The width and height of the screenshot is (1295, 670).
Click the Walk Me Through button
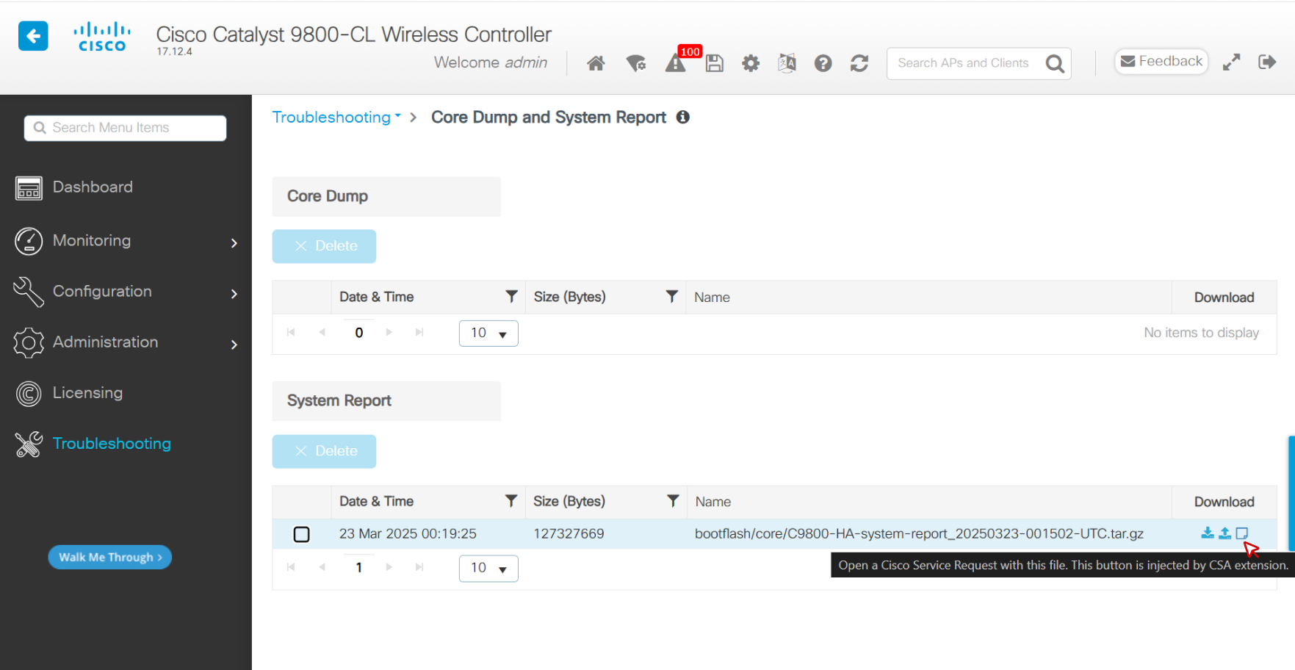click(x=110, y=557)
